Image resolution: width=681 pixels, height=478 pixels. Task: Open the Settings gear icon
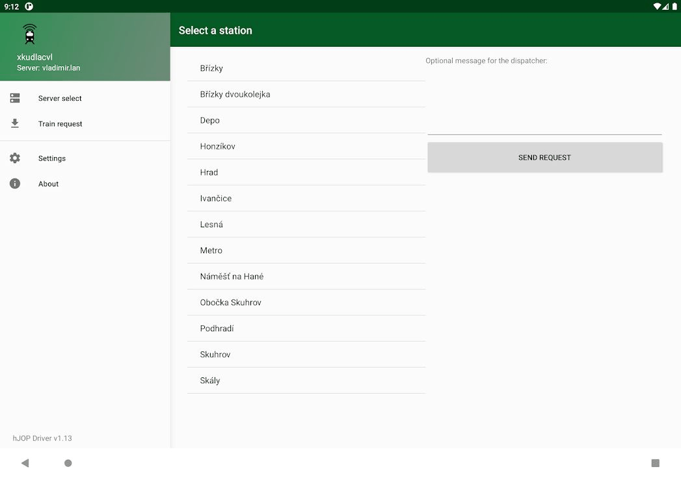point(14,158)
